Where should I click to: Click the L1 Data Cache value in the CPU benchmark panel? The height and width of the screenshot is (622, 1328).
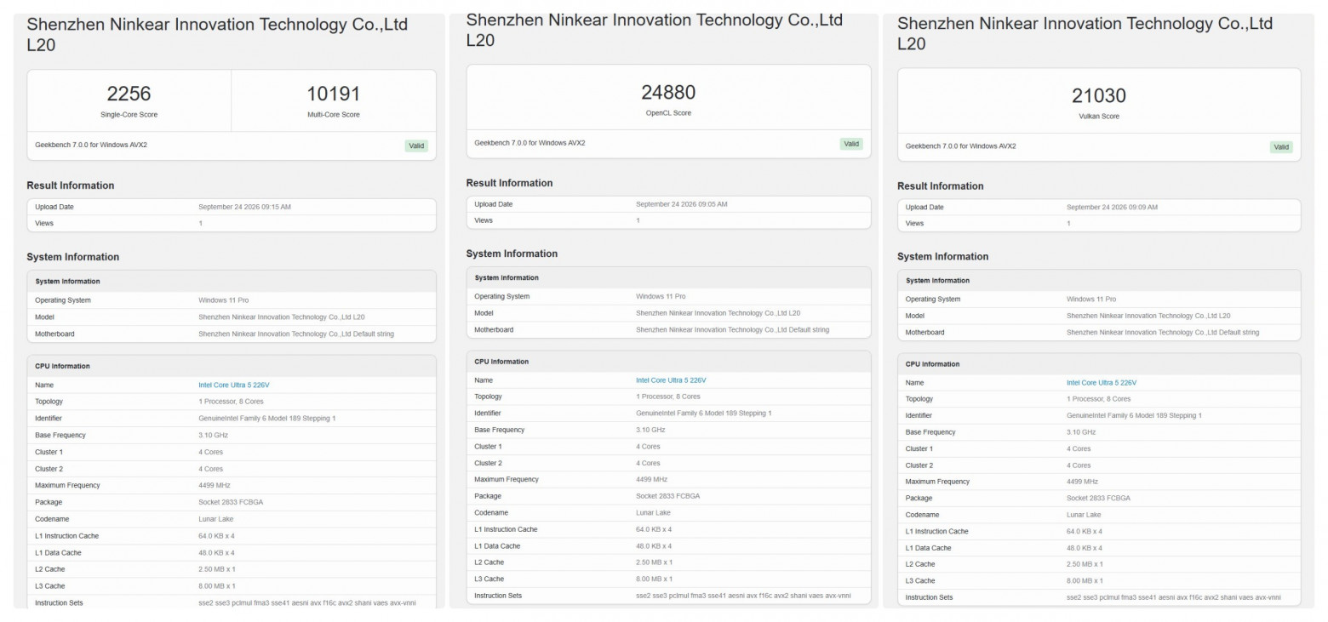[x=216, y=553]
